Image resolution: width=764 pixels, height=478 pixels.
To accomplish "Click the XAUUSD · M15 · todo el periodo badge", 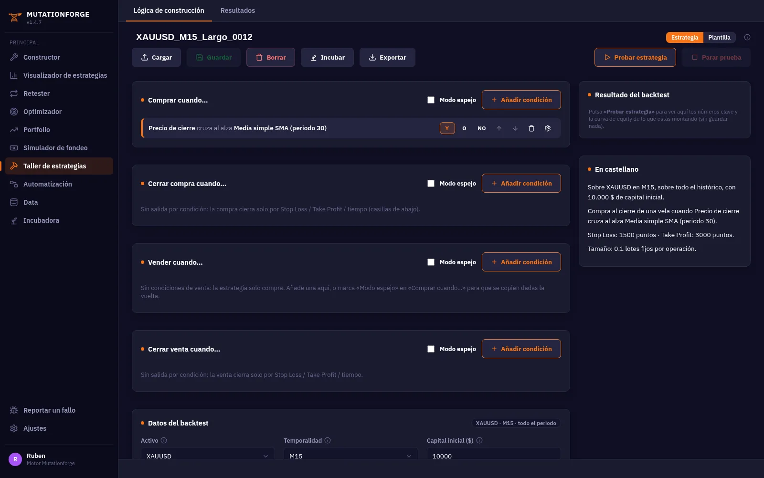I will click(x=516, y=423).
